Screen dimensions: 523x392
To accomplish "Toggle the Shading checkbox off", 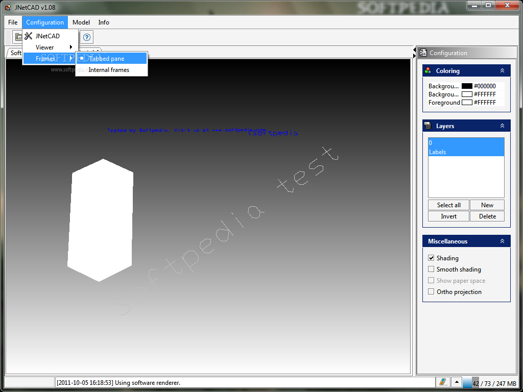I will [x=431, y=258].
